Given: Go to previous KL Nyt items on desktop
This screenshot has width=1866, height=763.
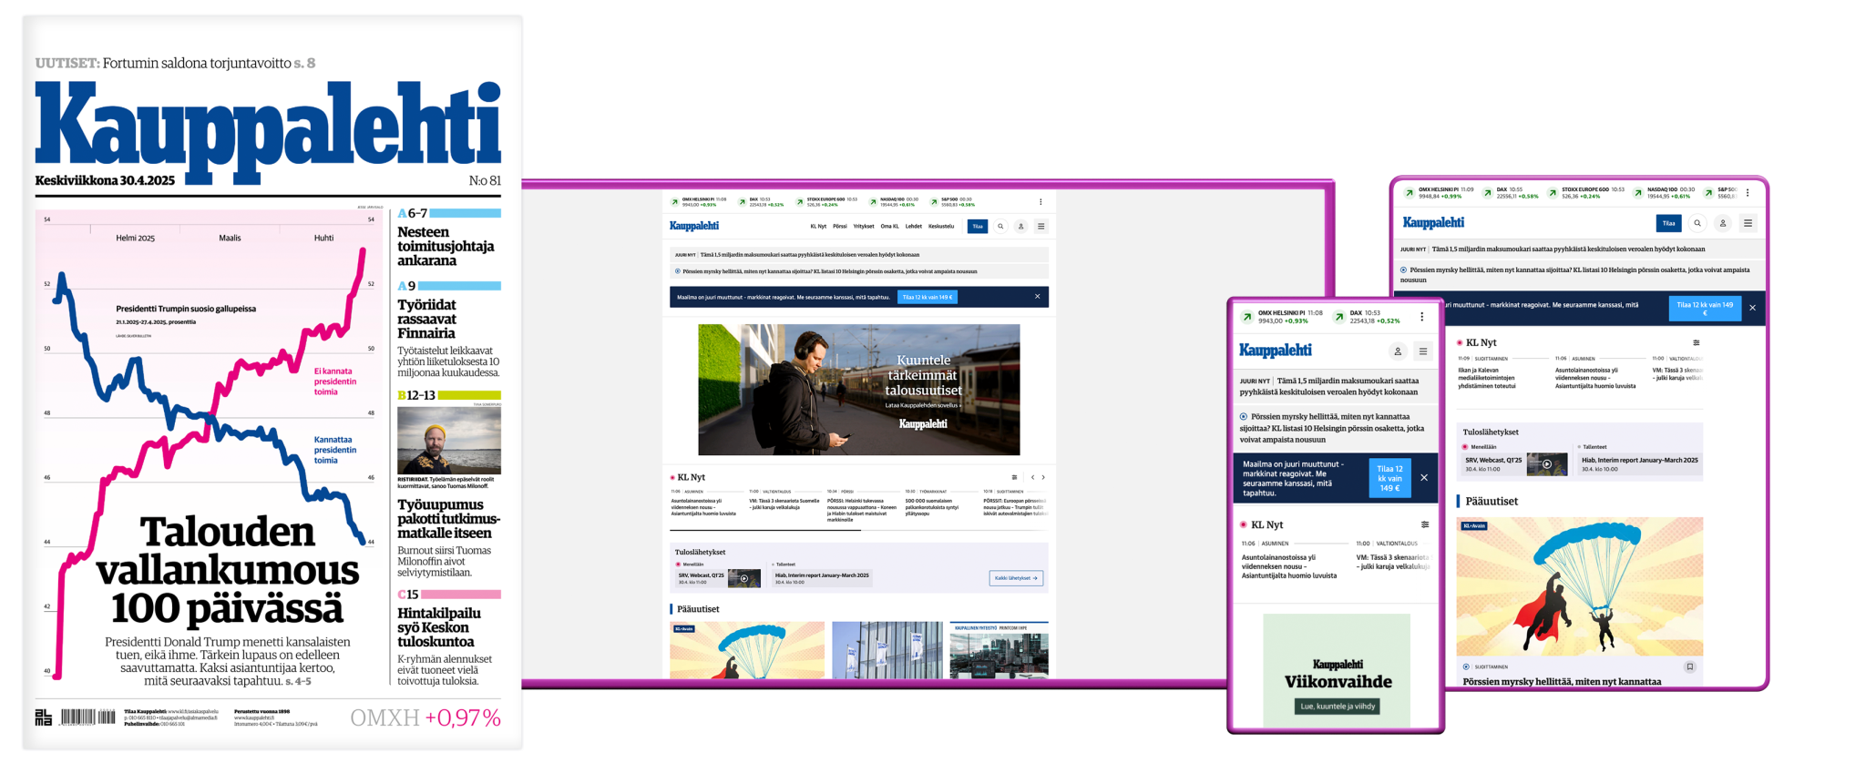Looking at the screenshot, I should pos(1032,477).
